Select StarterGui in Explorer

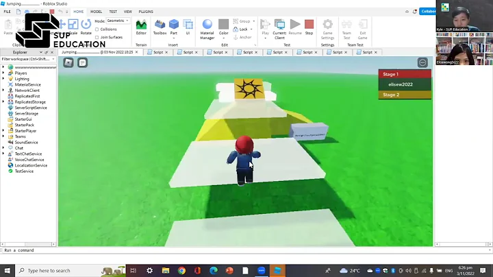point(23,119)
